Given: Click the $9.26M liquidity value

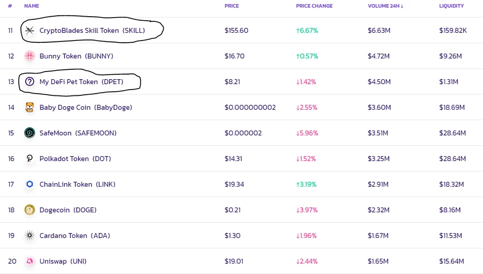Looking at the screenshot, I should pos(450,56).
